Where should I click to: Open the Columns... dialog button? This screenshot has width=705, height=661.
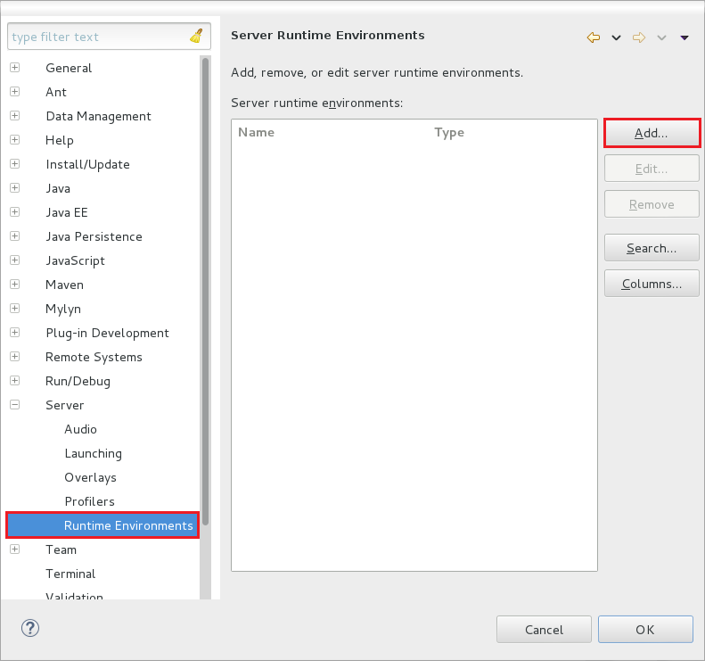point(652,284)
